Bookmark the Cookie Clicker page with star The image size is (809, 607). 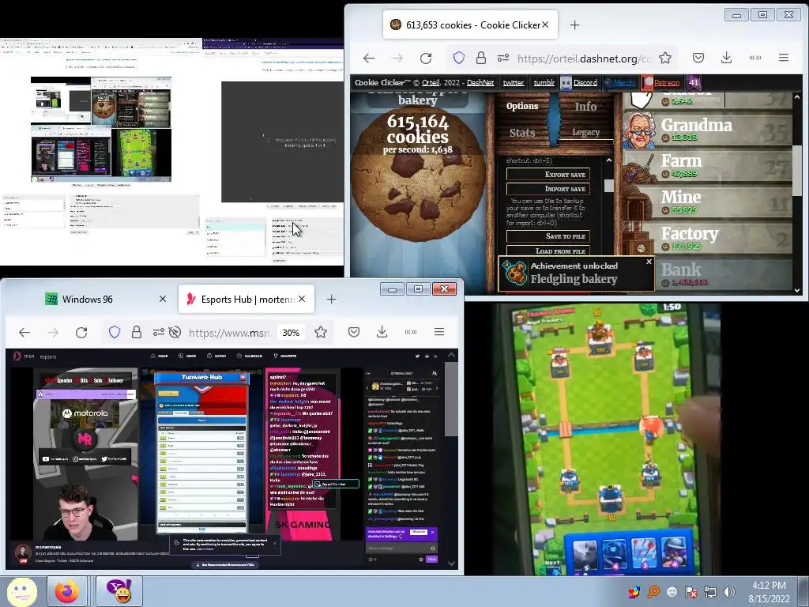tap(665, 58)
